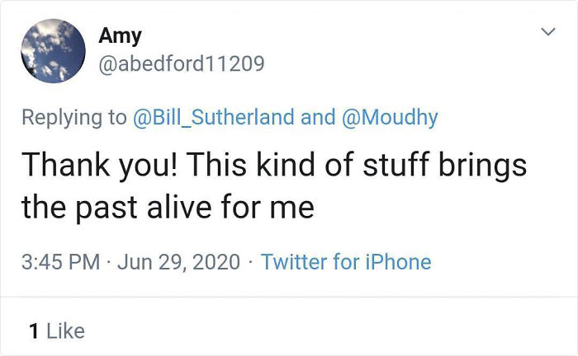Click the bold number 1 like count
578x356 pixels.
[33, 330]
